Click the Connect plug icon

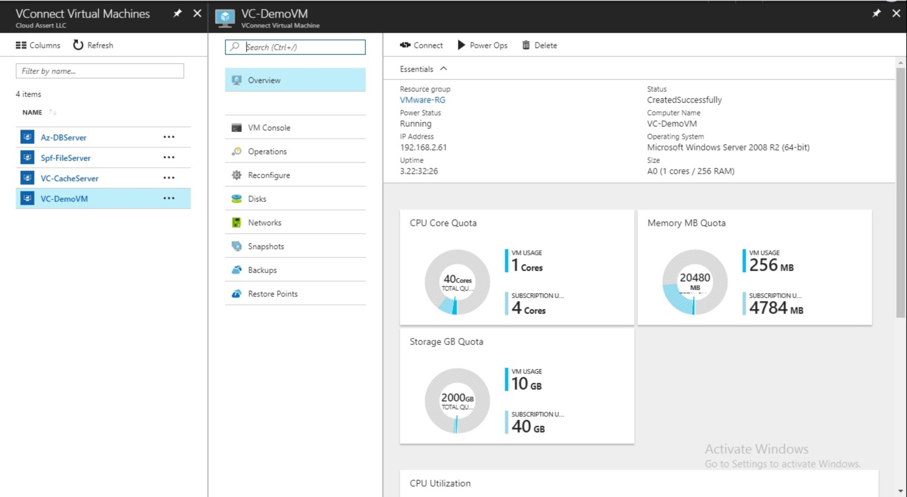tap(405, 45)
